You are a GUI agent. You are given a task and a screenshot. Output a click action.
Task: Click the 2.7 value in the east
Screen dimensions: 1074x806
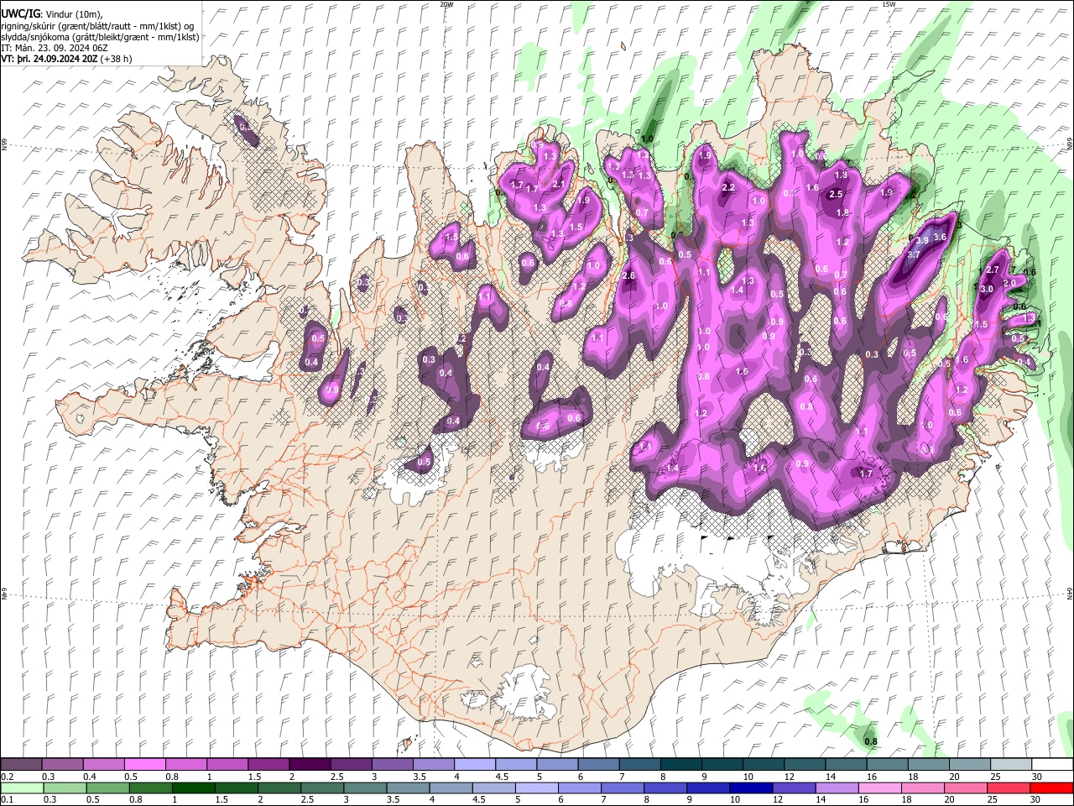click(x=993, y=270)
